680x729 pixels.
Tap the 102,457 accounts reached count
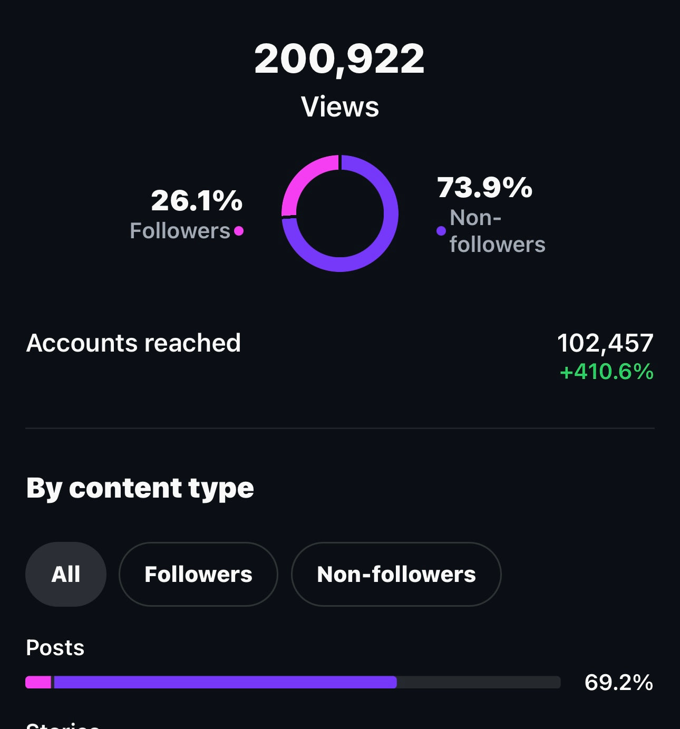[605, 343]
